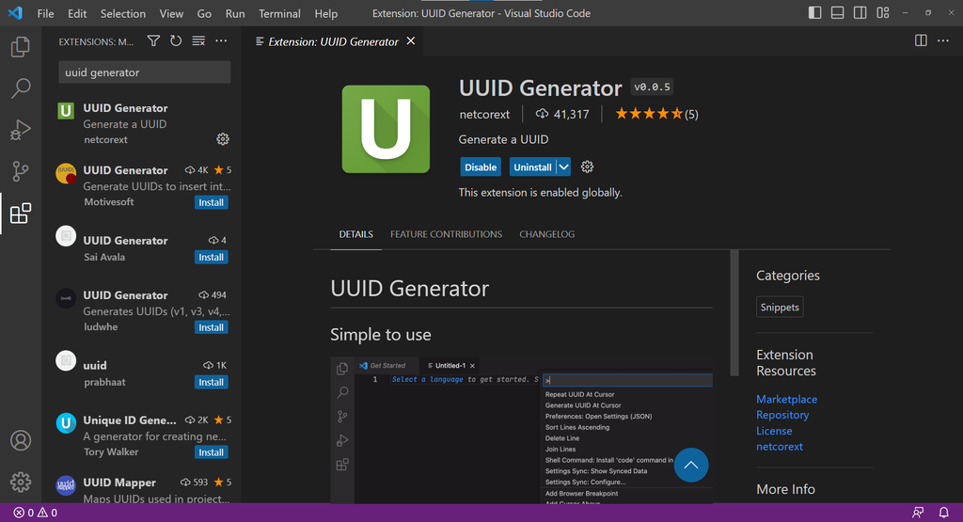
Task: Click the v0.0.5 version badge
Action: tap(653, 87)
